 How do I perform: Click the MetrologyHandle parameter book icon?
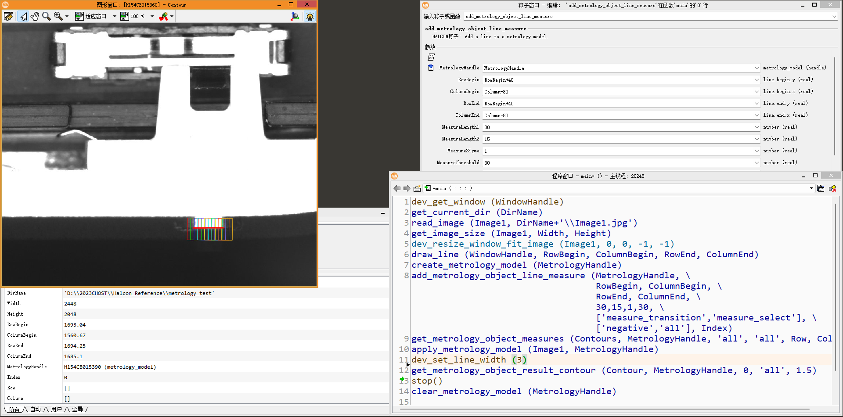(431, 68)
